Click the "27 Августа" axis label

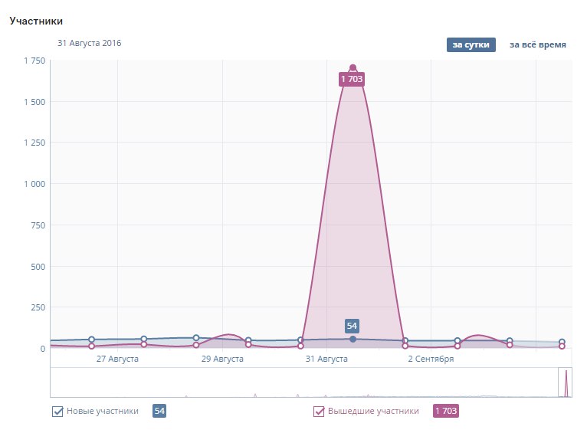pos(117,359)
